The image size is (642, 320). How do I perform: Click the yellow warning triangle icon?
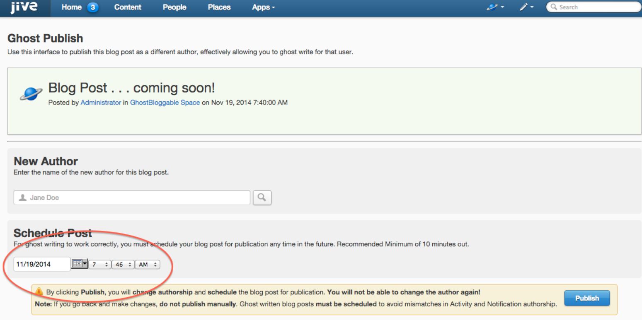tap(39, 291)
